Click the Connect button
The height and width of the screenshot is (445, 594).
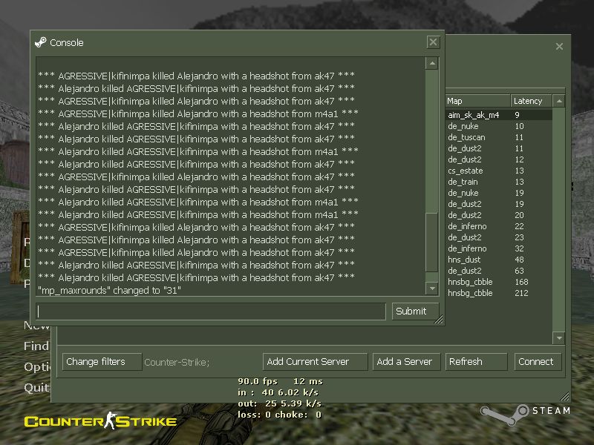pyautogui.click(x=536, y=362)
